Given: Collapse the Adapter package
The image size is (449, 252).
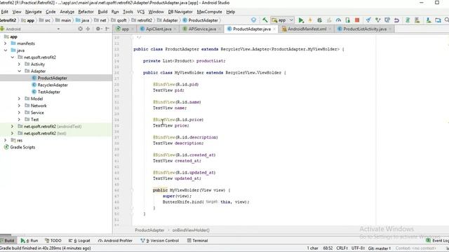Looking at the screenshot, I should pyautogui.click(x=19, y=71).
